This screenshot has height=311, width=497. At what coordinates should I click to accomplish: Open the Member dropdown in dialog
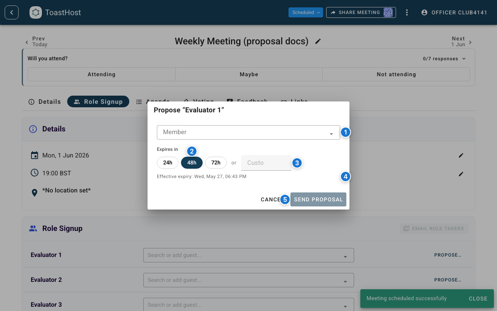coord(248,132)
